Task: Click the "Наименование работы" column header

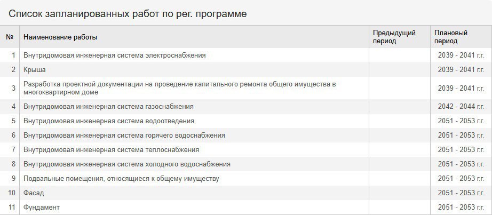Action: [194, 37]
